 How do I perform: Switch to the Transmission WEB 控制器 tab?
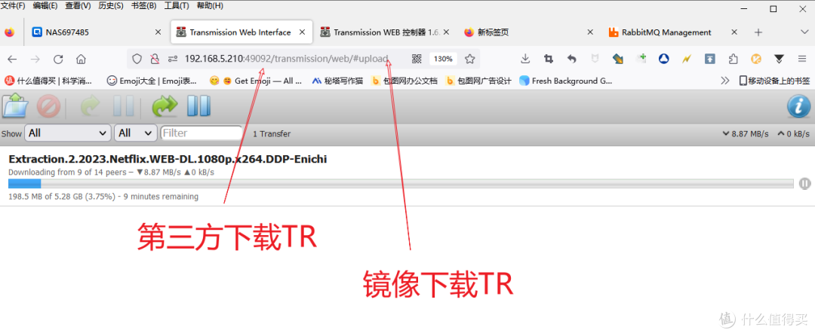click(385, 32)
